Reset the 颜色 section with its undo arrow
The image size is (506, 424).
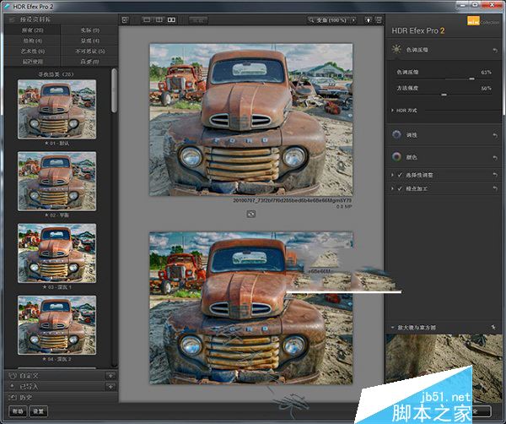coord(495,158)
